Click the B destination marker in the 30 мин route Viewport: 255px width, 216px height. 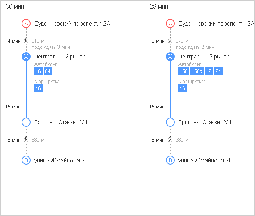click(x=26, y=160)
